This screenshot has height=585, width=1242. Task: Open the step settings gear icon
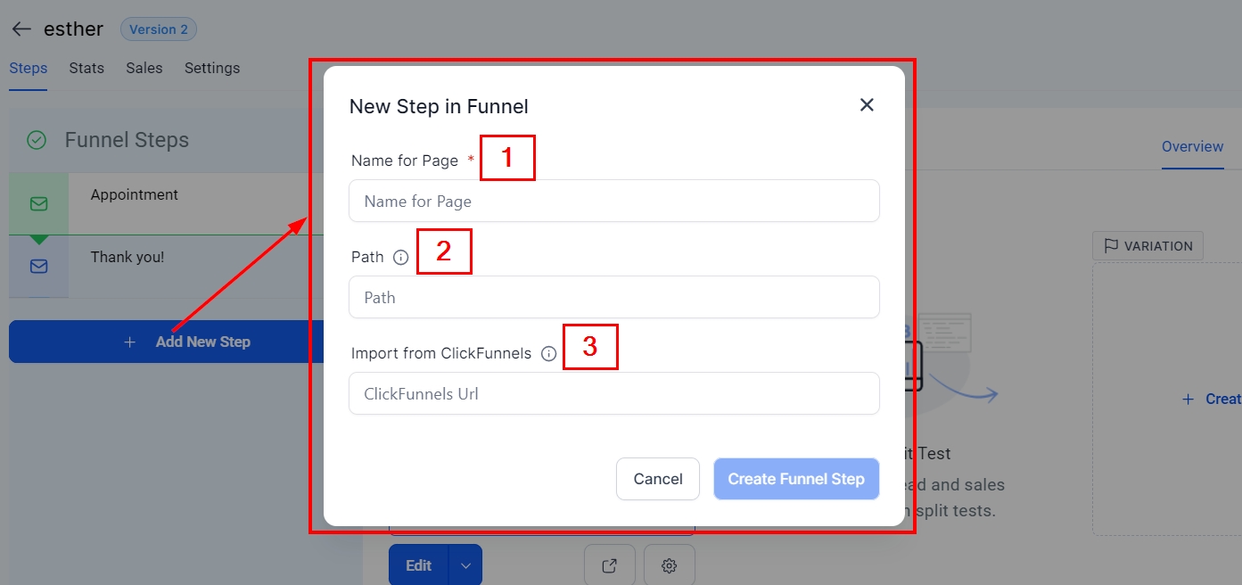[670, 565]
